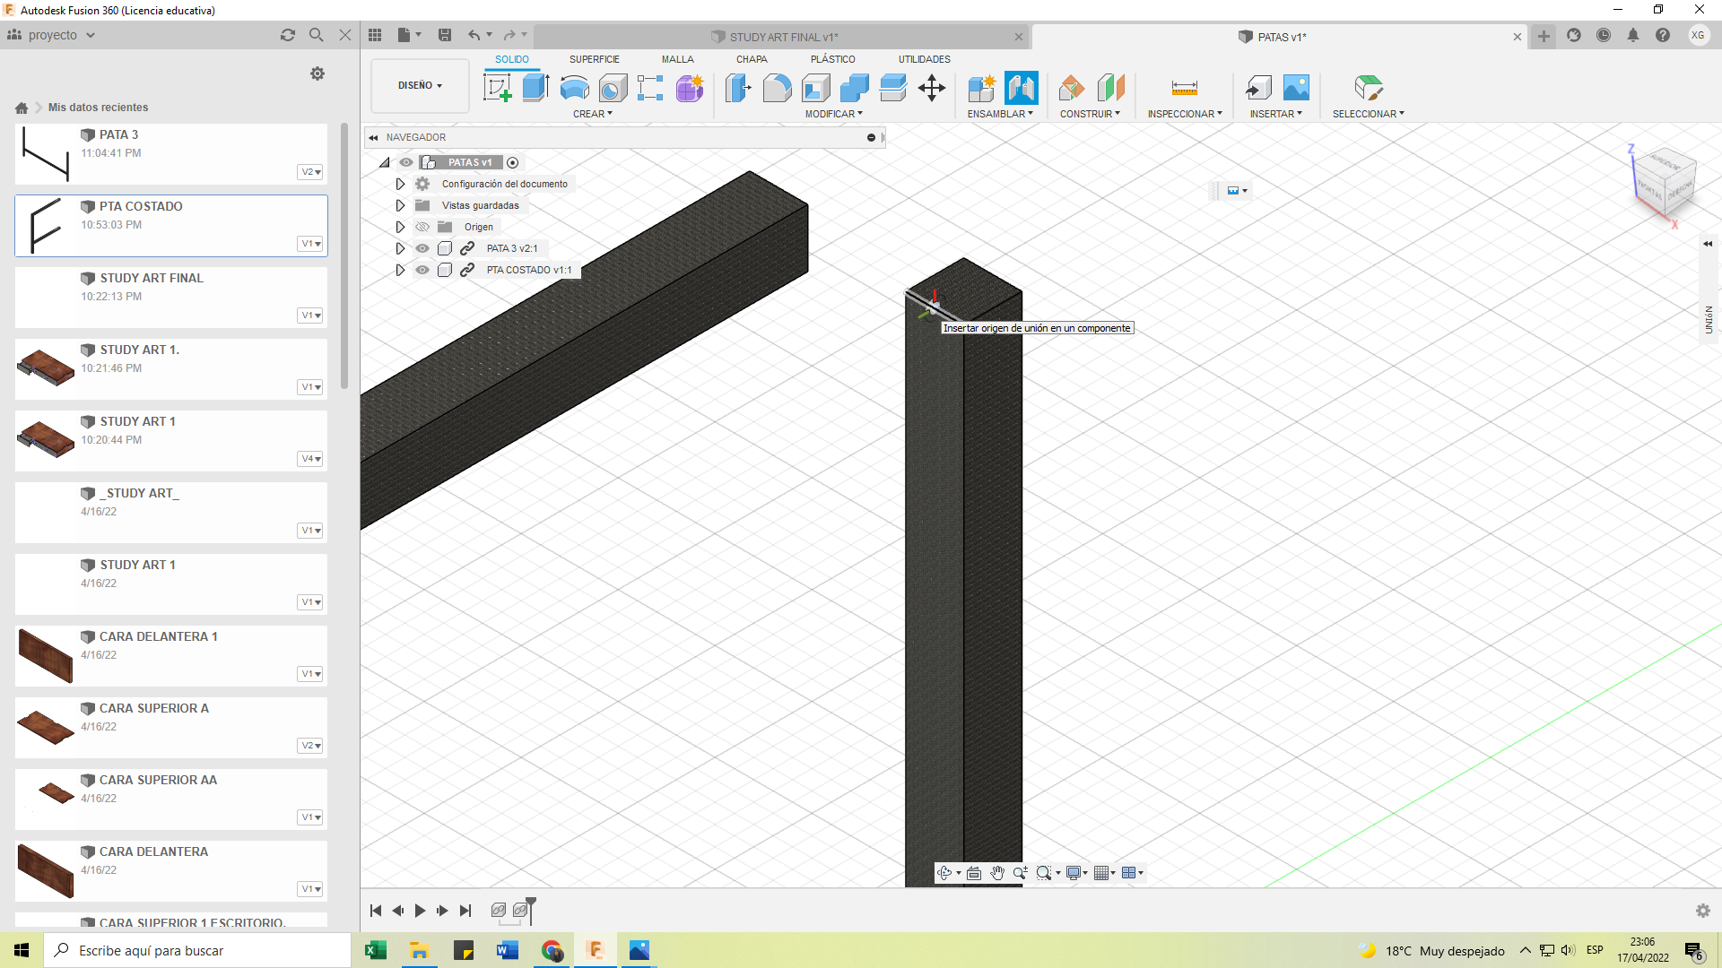Hide the PATA 3 v2:1 component

pos(422,248)
